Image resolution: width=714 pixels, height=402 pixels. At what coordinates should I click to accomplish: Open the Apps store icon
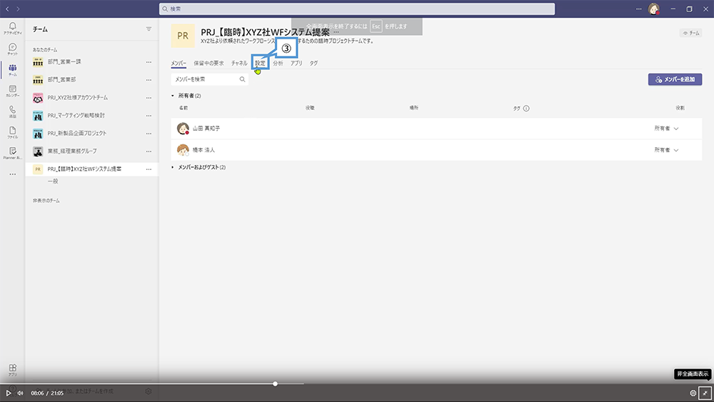(12, 370)
